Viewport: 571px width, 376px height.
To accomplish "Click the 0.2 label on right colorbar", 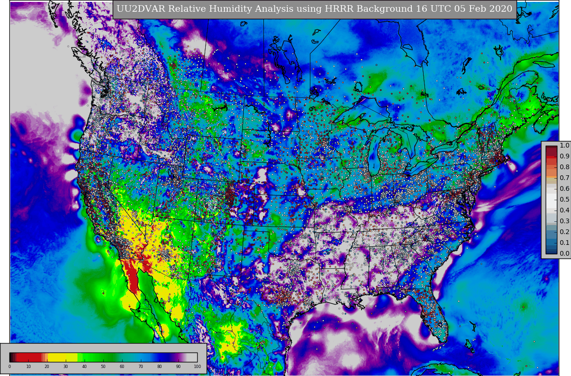I will tap(564, 232).
